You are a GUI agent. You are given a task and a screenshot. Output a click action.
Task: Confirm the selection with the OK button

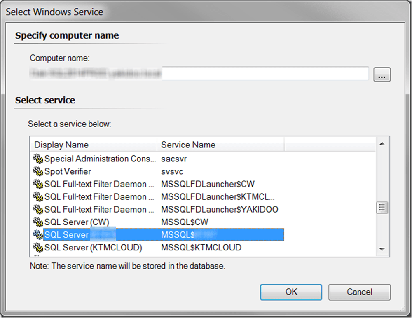[291, 292]
